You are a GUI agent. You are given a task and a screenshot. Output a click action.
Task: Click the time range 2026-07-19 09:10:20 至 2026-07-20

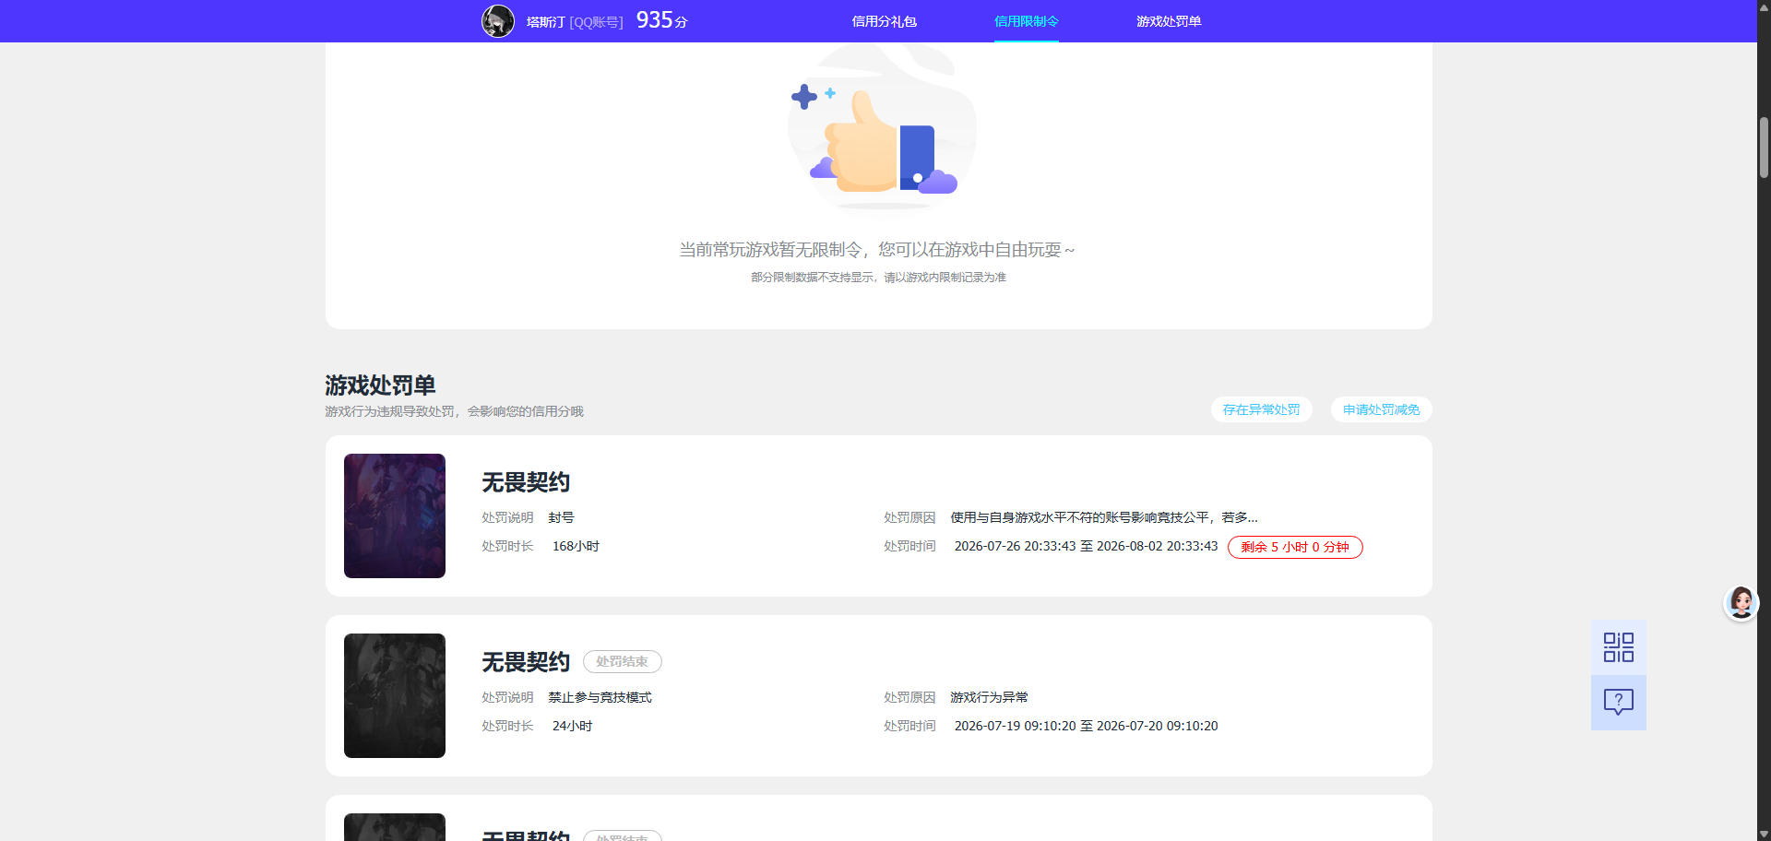(1086, 726)
